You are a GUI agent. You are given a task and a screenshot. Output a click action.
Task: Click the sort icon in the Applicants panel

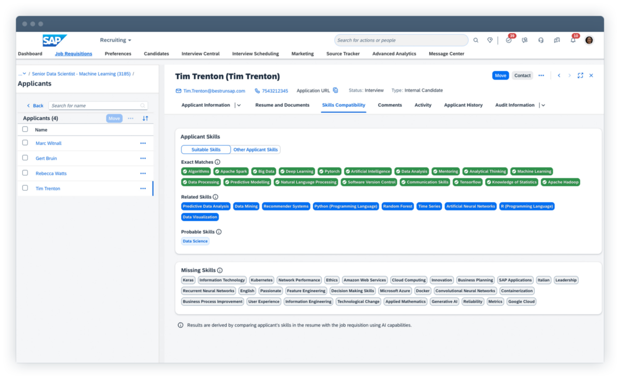coord(145,118)
